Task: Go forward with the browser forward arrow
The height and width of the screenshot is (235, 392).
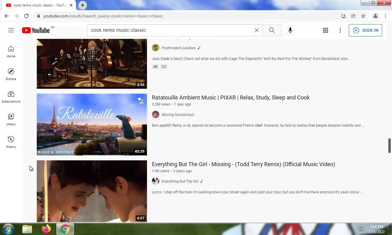Action: pyautogui.click(x=17, y=16)
